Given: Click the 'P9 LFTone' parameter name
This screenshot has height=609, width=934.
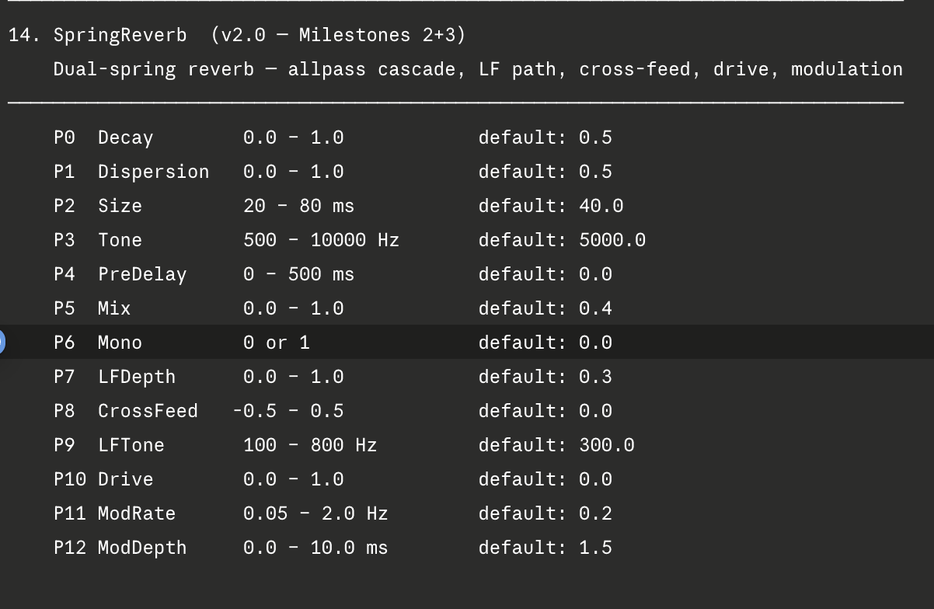Looking at the screenshot, I should point(110,445).
